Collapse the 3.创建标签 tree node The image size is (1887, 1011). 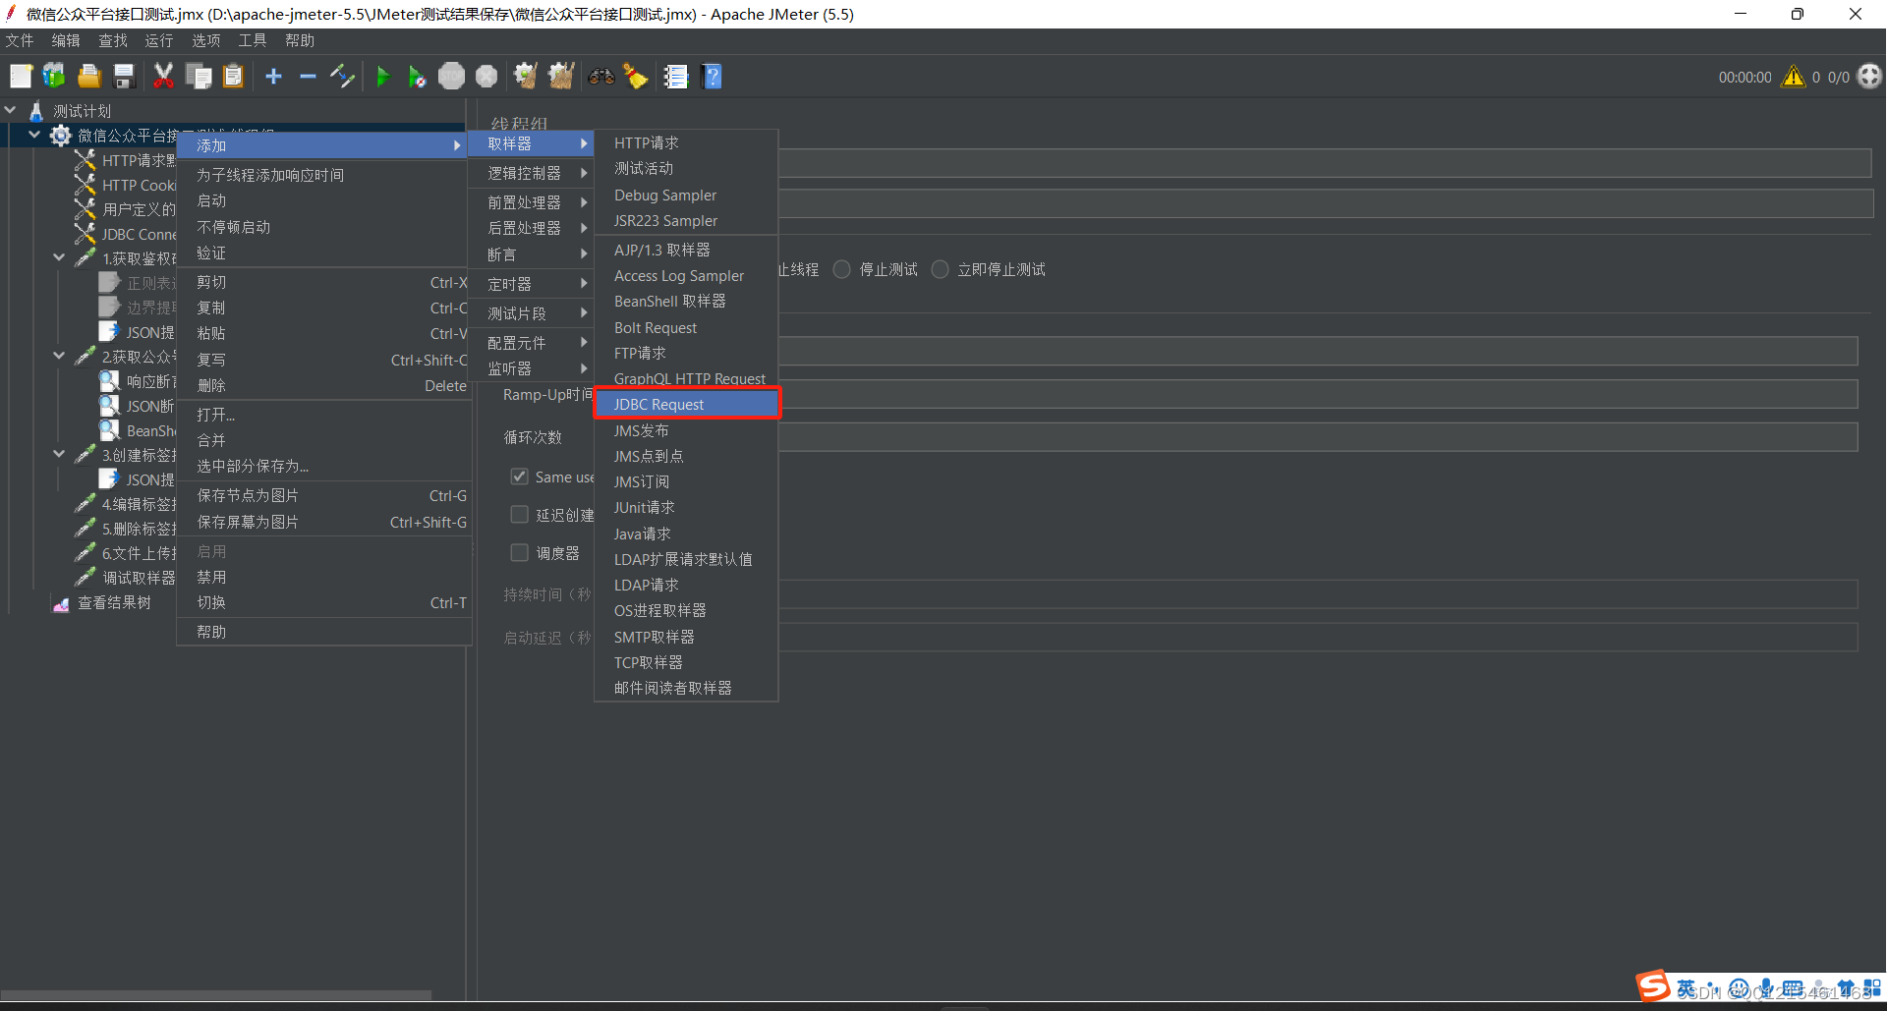(x=59, y=454)
